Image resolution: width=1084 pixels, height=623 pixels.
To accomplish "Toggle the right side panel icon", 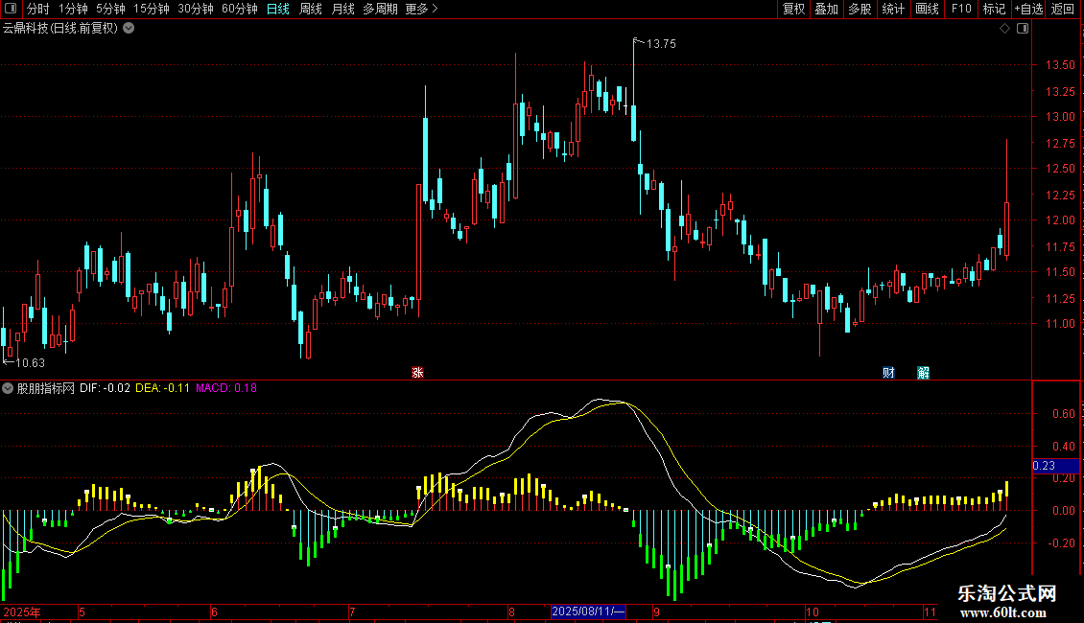I will coord(1023,29).
